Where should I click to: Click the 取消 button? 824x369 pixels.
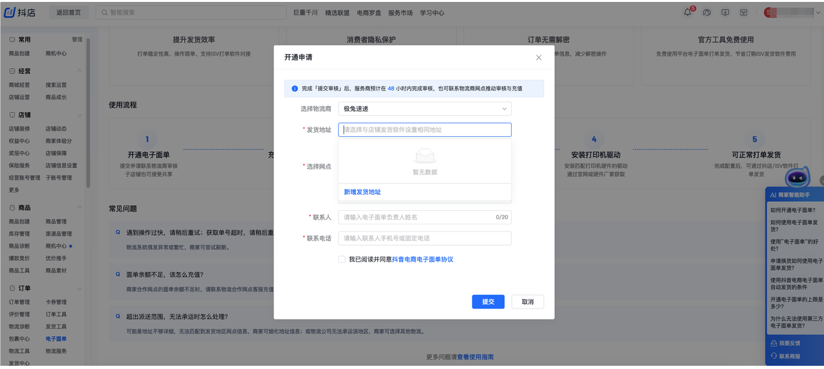(x=528, y=301)
